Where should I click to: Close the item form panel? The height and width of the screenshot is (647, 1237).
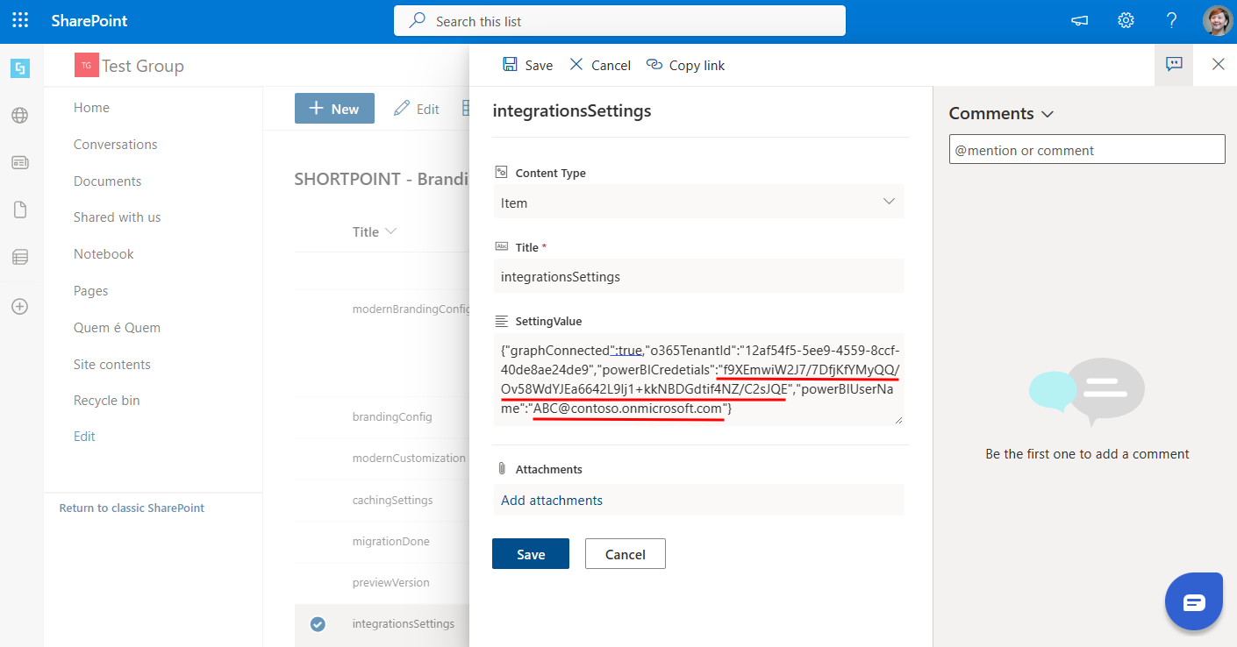[x=1218, y=64]
